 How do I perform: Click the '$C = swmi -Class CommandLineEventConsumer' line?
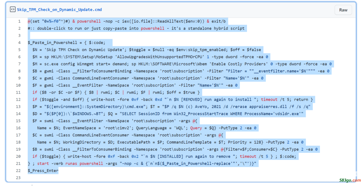point(128,135)
